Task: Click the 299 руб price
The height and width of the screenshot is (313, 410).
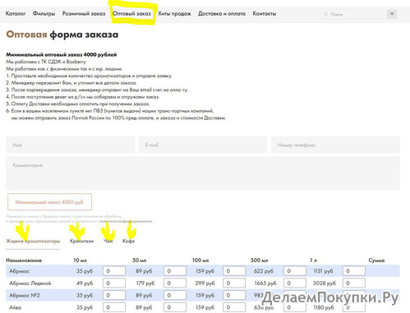Action: pyautogui.click(x=205, y=283)
